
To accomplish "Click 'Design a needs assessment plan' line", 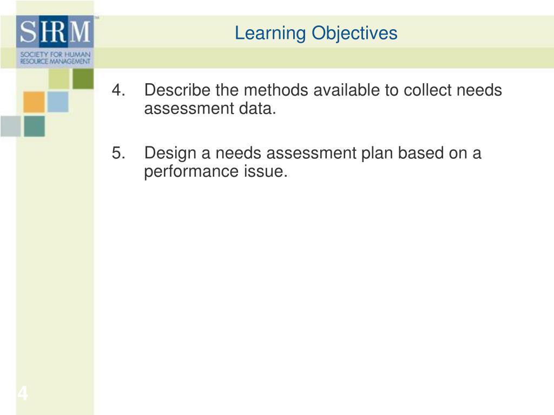I will (x=313, y=153).
